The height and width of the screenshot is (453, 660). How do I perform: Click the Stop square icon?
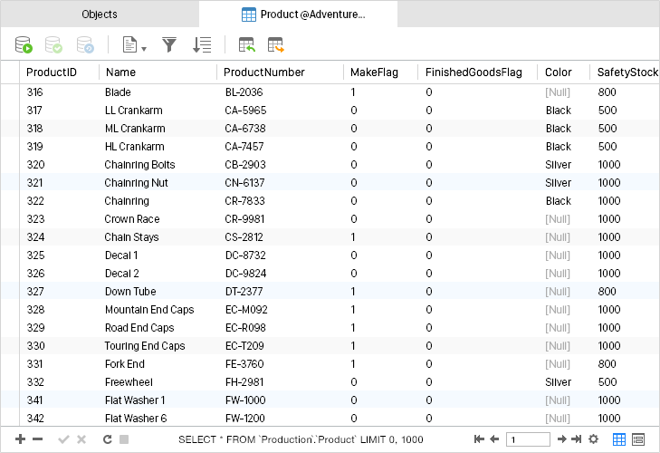(124, 439)
